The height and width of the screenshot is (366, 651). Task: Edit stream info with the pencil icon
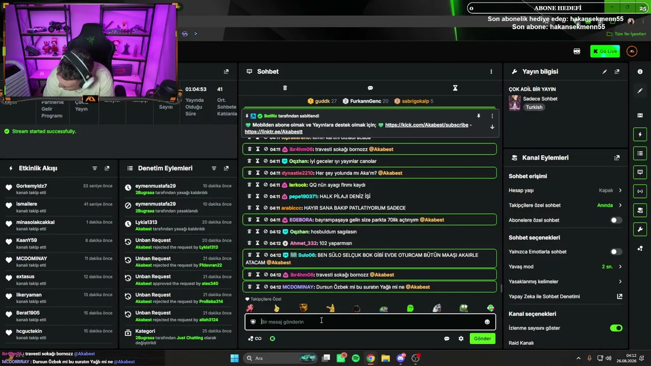click(x=604, y=72)
